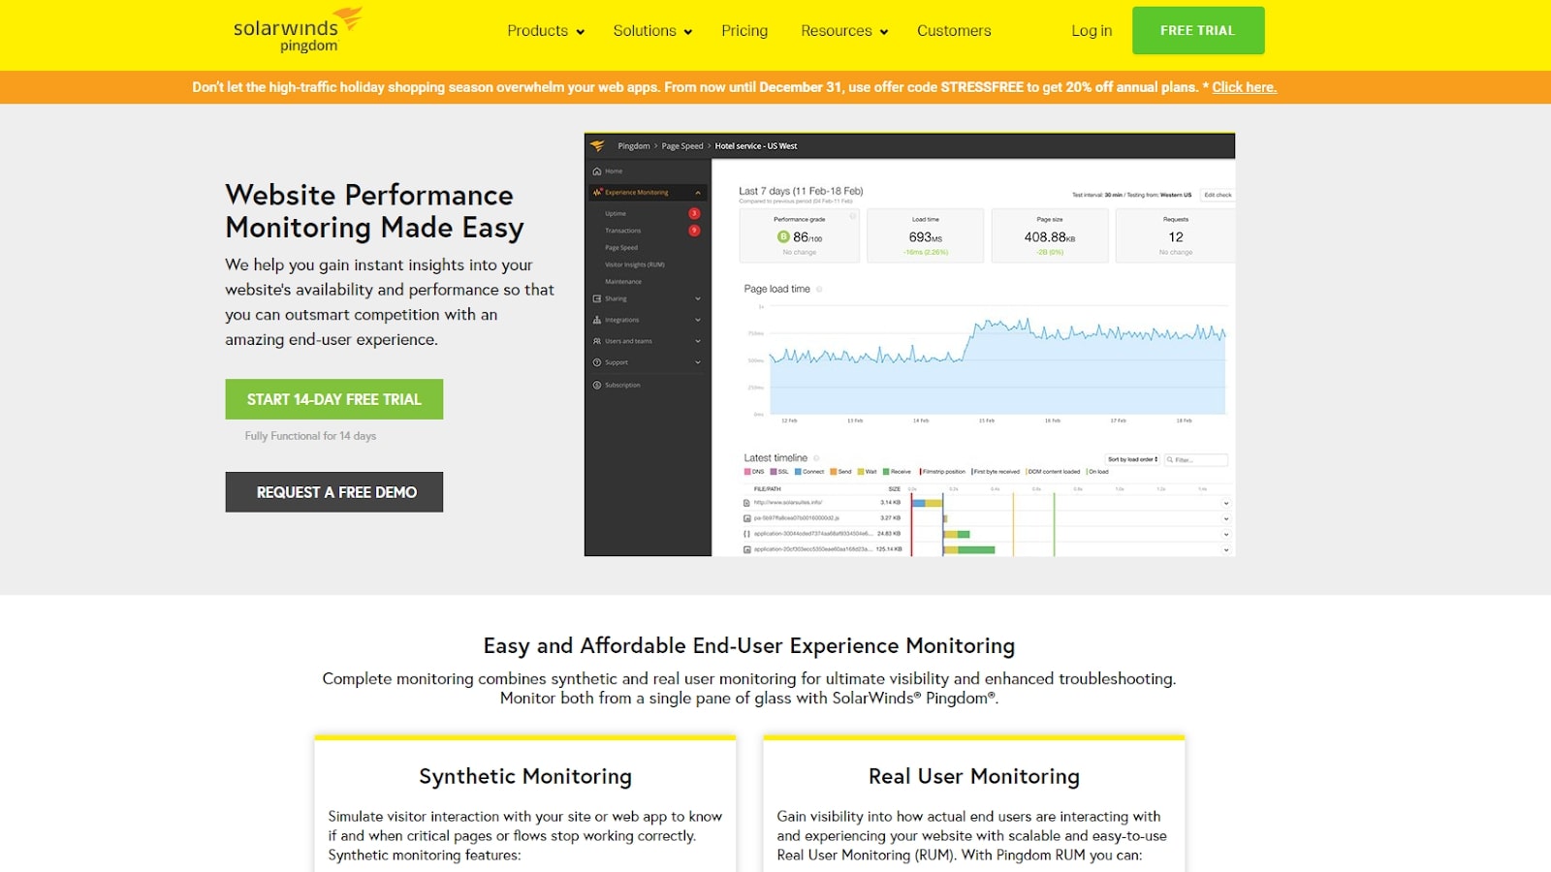This screenshot has height=872, width=1551.
Task: Click Page Speed in the dashboard breadcrumb
Action: click(x=682, y=146)
